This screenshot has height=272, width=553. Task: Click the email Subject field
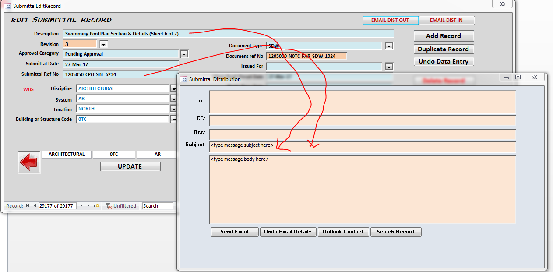pos(363,147)
